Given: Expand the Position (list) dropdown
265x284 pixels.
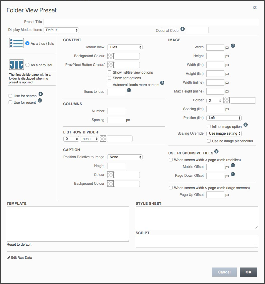Looking at the screenshot, I should 224,118.
